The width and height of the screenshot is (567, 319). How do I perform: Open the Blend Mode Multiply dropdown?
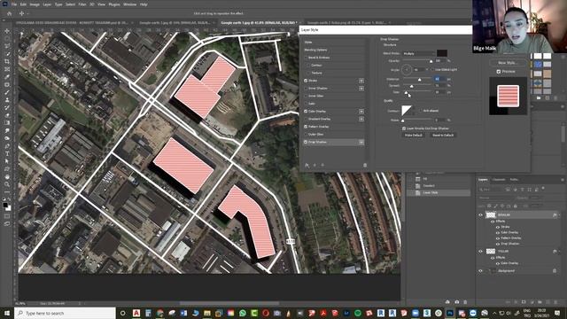[419, 53]
